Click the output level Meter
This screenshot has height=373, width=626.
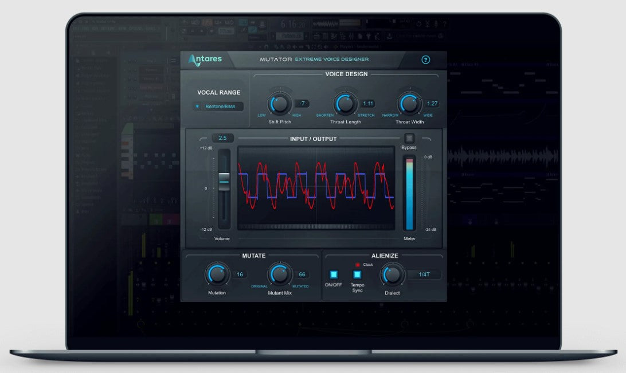coord(409,194)
